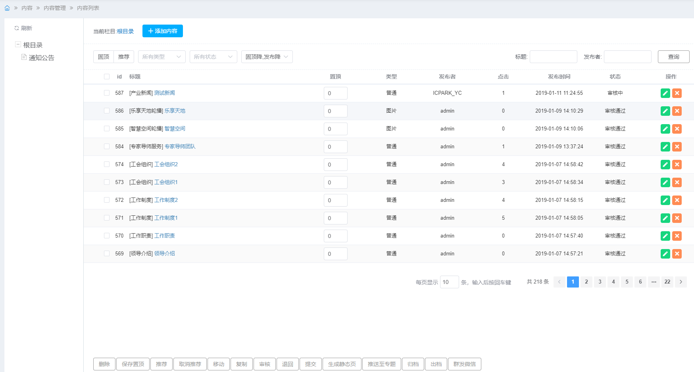Click the 标题 search input field
This screenshot has height=372, width=694.
point(553,57)
